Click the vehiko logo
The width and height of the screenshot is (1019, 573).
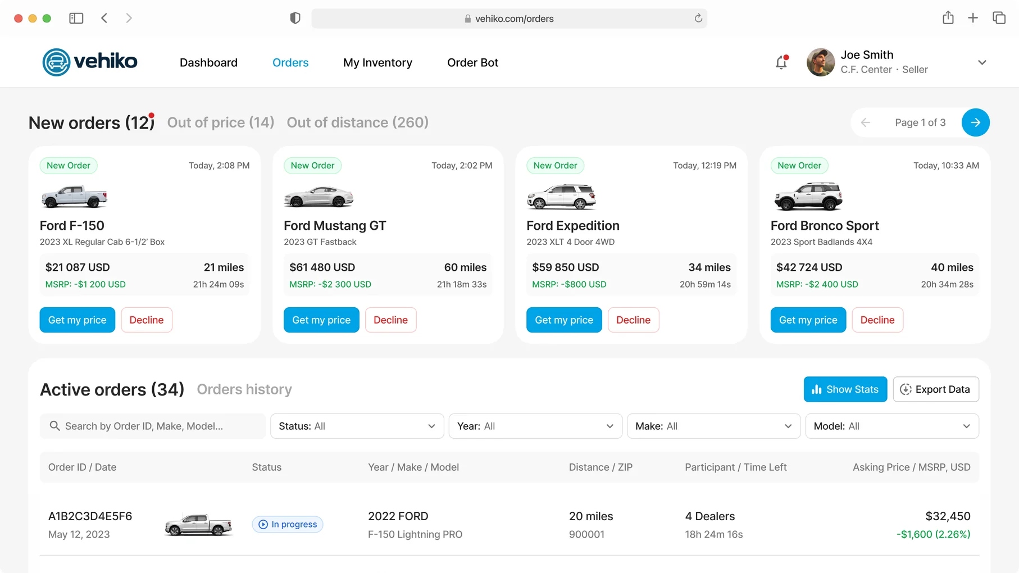pyautogui.click(x=90, y=62)
